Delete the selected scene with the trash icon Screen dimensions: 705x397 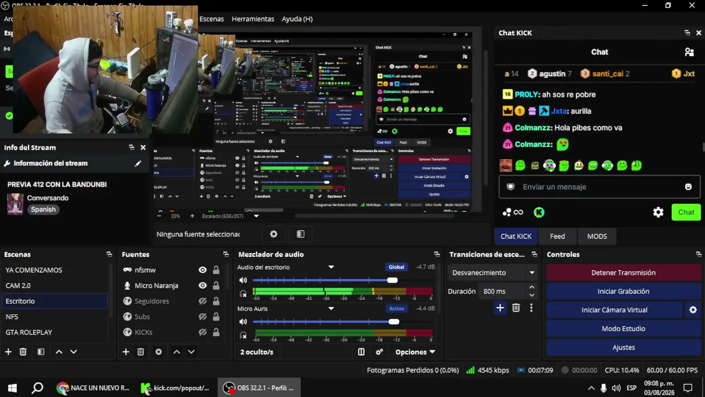pos(23,352)
